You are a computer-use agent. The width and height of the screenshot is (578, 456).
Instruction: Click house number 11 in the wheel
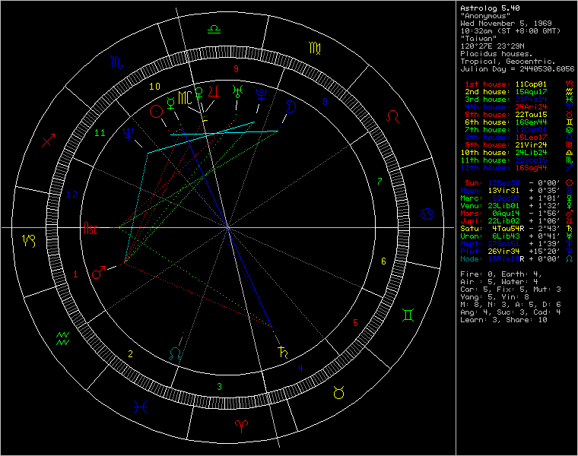[x=100, y=132]
